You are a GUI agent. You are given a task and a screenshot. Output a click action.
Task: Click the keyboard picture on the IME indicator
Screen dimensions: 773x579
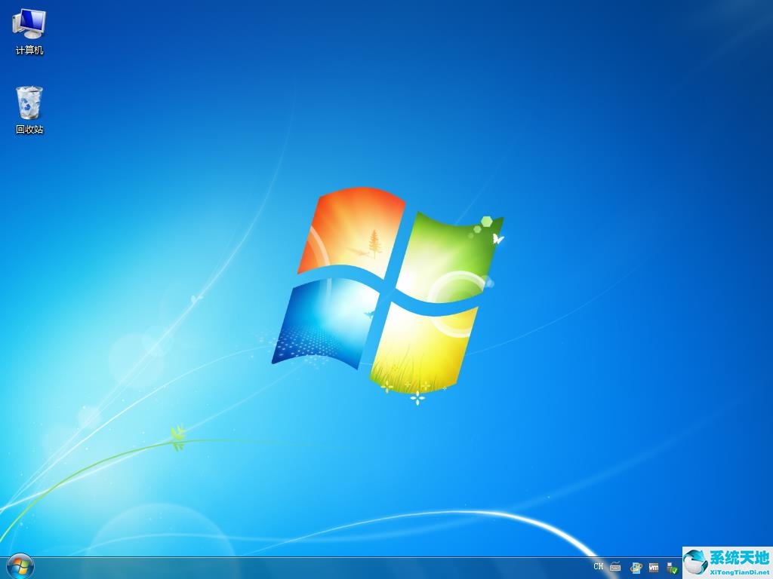click(x=615, y=568)
